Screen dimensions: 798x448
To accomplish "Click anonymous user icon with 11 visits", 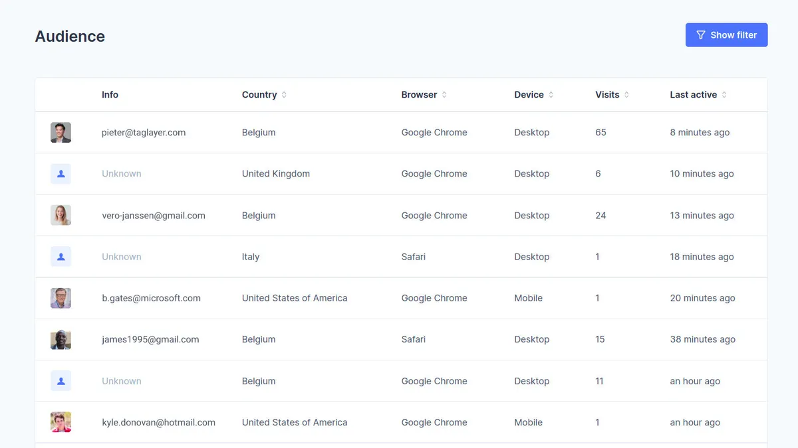I will click(61, 381).
